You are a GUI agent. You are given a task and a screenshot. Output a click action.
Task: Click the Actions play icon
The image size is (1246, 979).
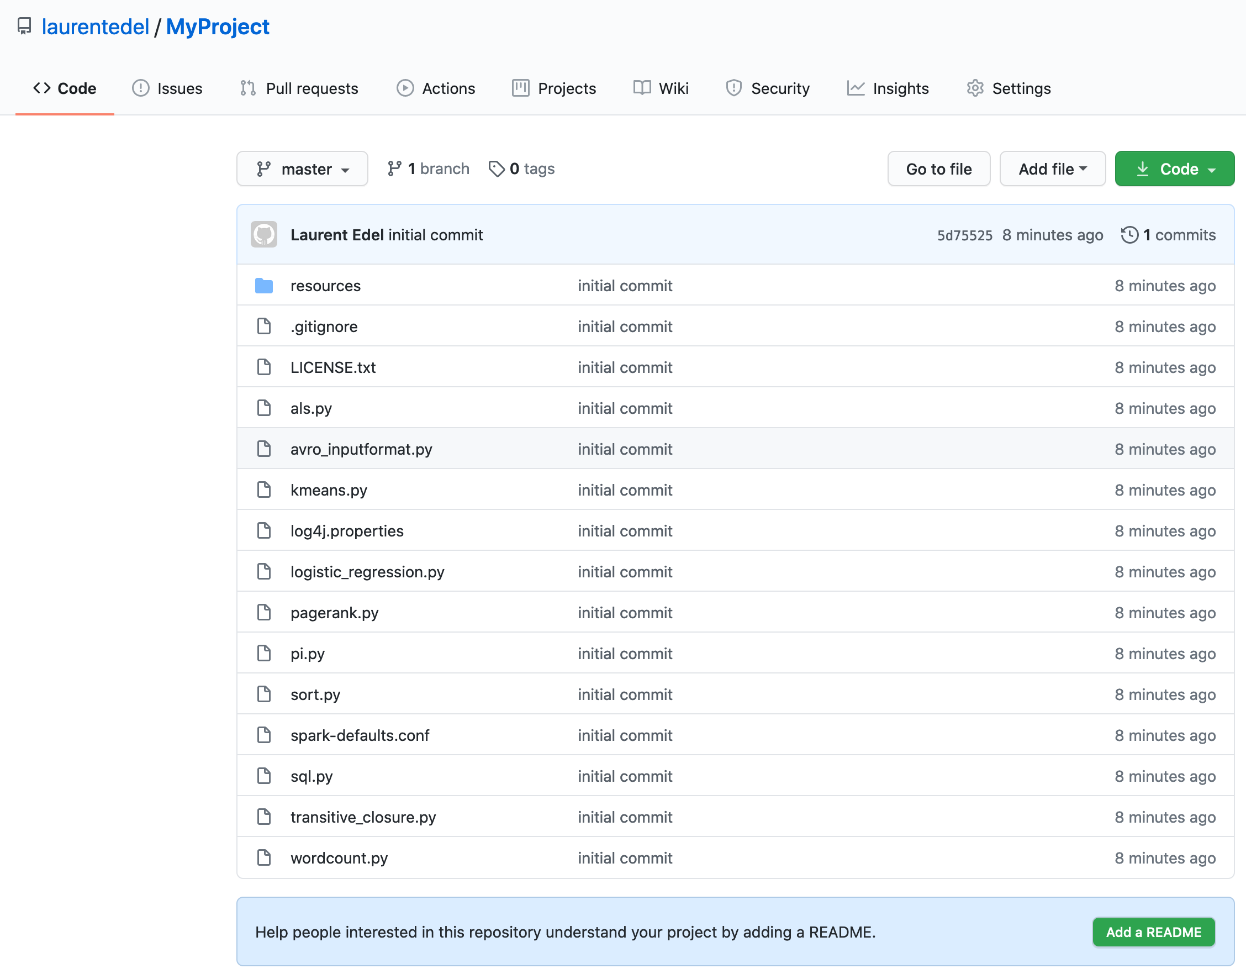pos(405,88)
